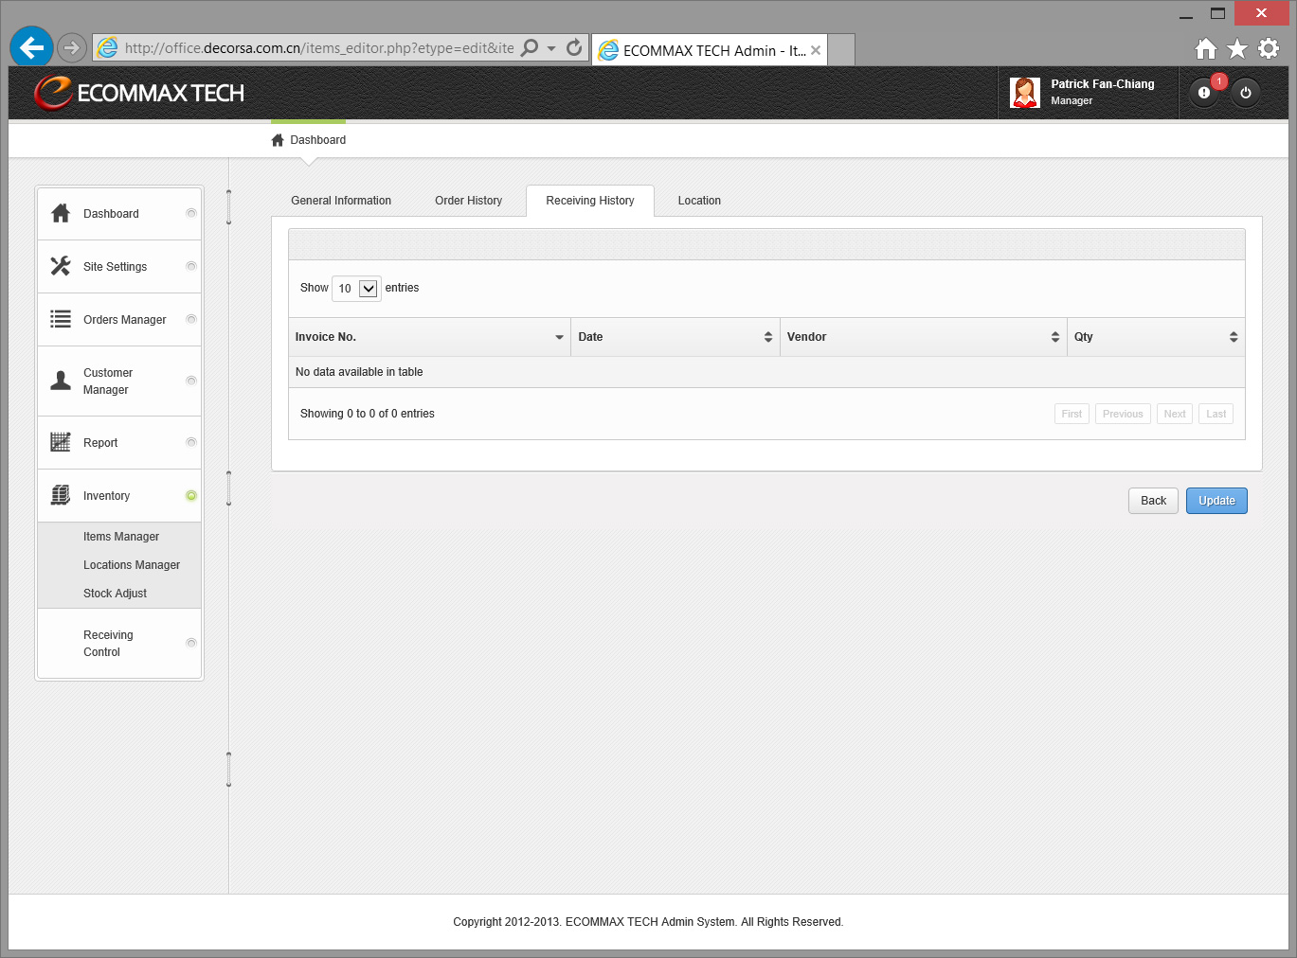Click the browser URL address field
Viewport: 1297px width, 958px height.
[x=319, y=47]
